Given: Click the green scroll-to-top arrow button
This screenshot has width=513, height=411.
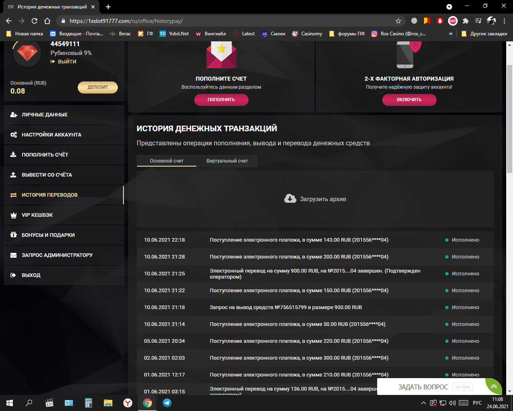Looking at the screenshot, I should (494, 387).
